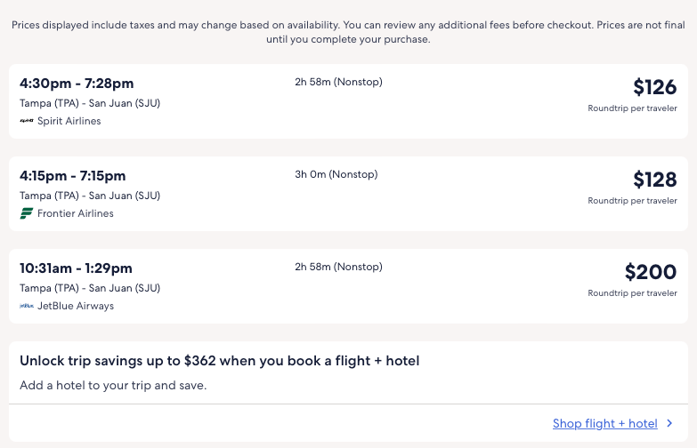697x448 pixels.
Task: Select the 4:30pm - 7:28pm Spirit flight
Action: tap(77, 84)
